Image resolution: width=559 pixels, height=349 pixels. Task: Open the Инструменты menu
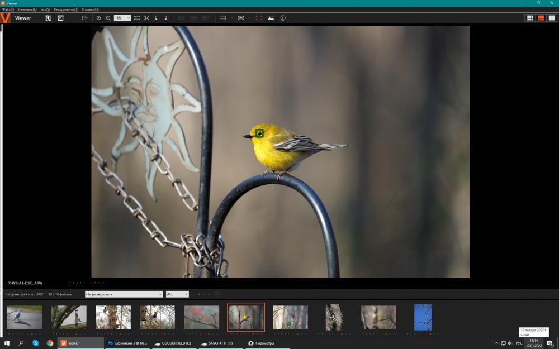65,9
